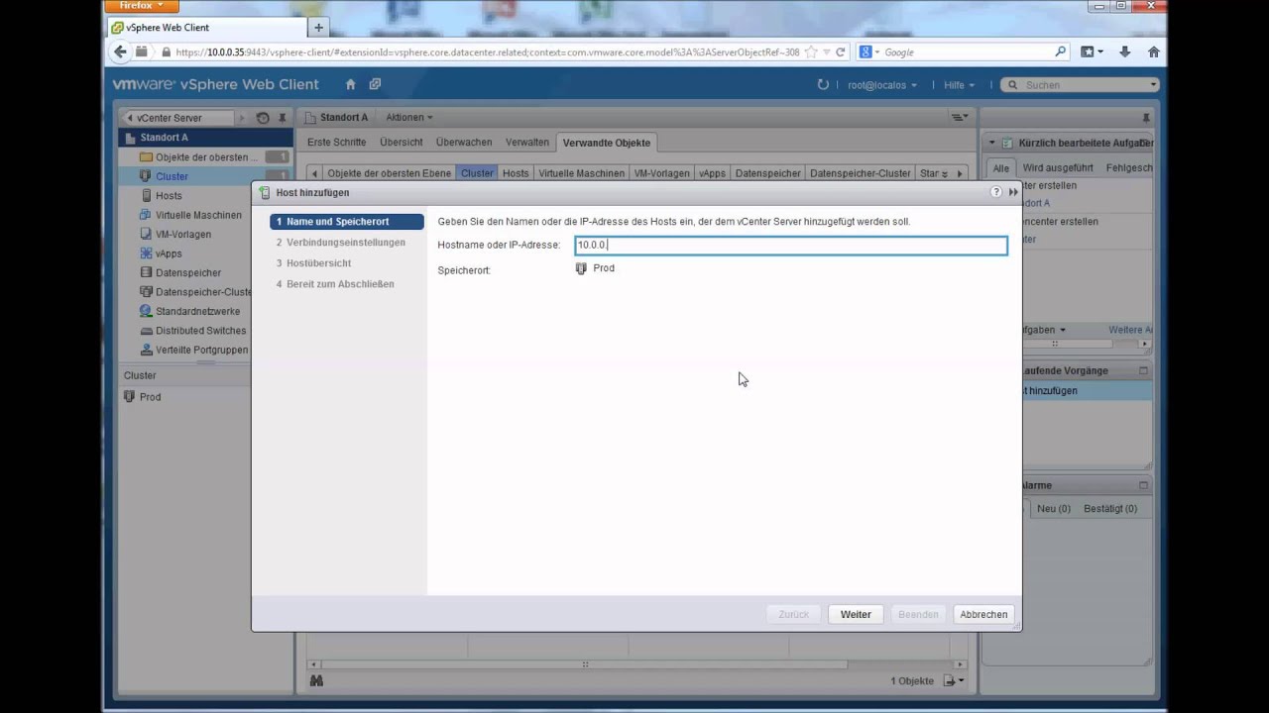Navigate back to vCenter Server
The image size is (1269, 713).
178,118
